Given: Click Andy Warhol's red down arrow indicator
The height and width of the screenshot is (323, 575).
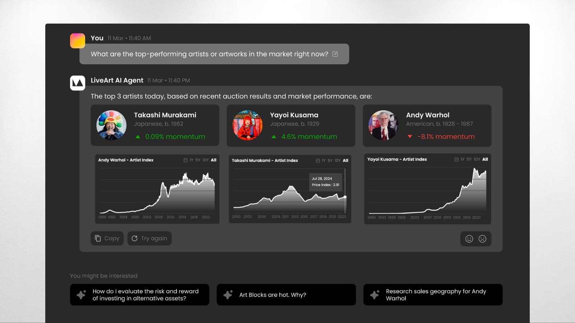Looking at the screenshot, I should pos(410,137).
